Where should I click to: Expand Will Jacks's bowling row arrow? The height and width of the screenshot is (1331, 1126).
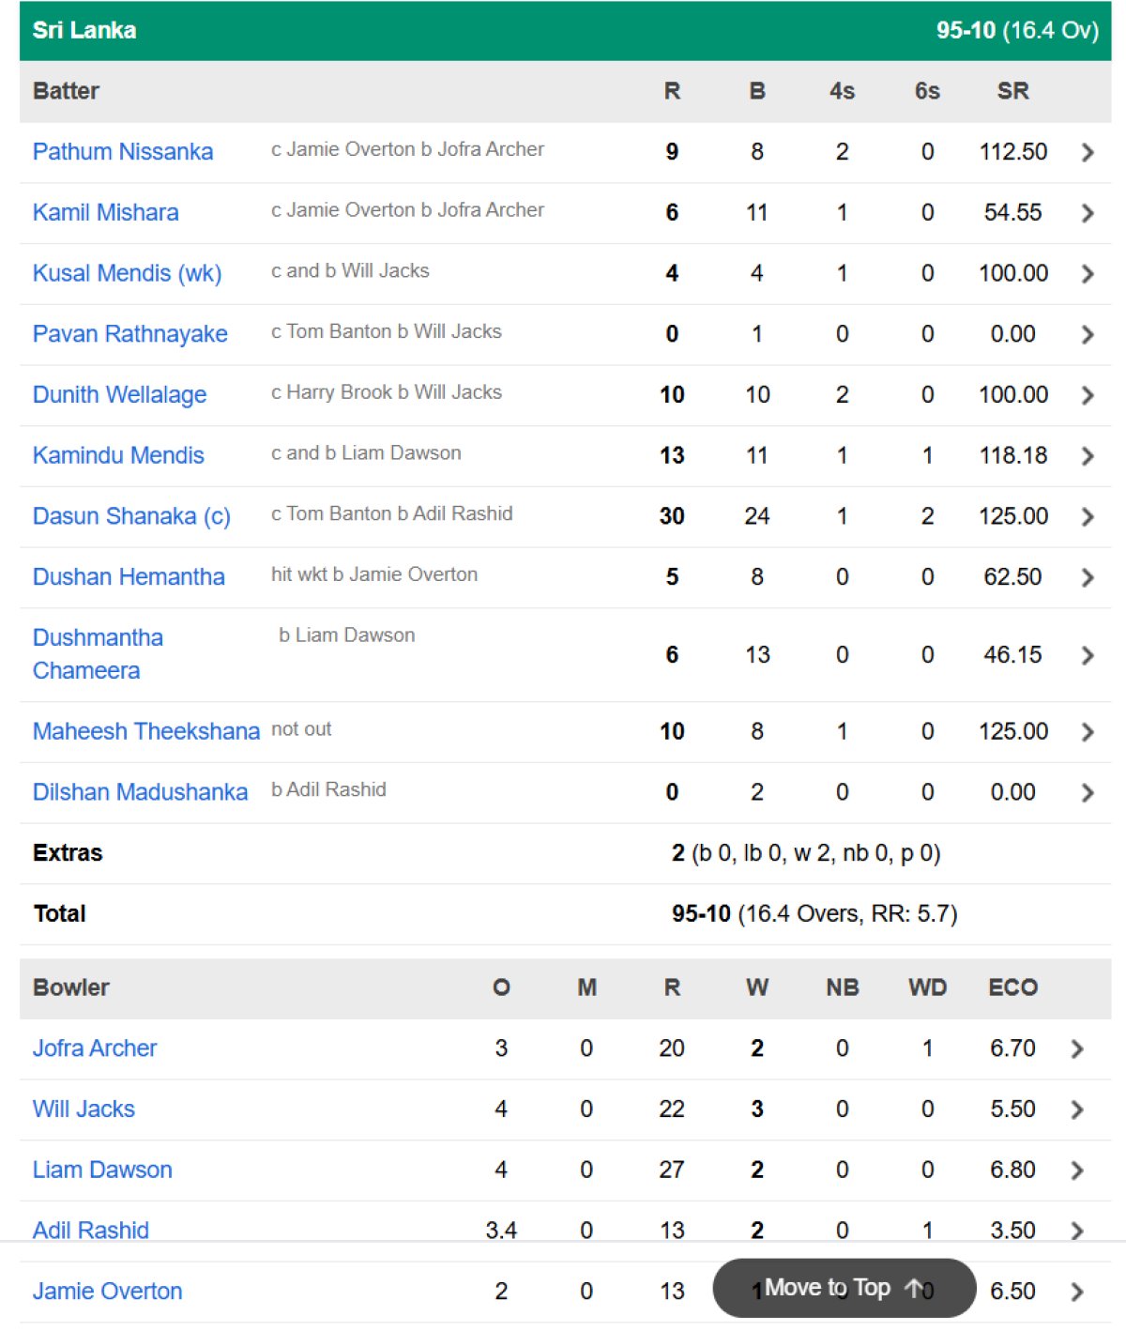click(x=1075, y=1109)
